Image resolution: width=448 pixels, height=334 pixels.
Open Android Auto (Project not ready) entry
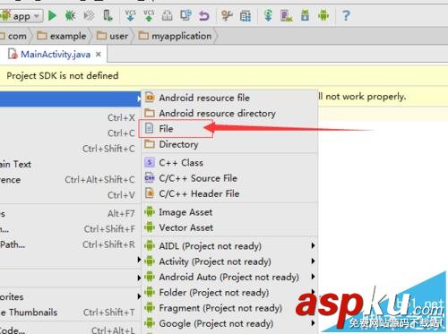tap(229, 277)
